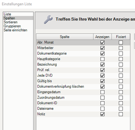The image size is (135, 130).
Task: Click the Fixiert column header
Action: point(121,37)
